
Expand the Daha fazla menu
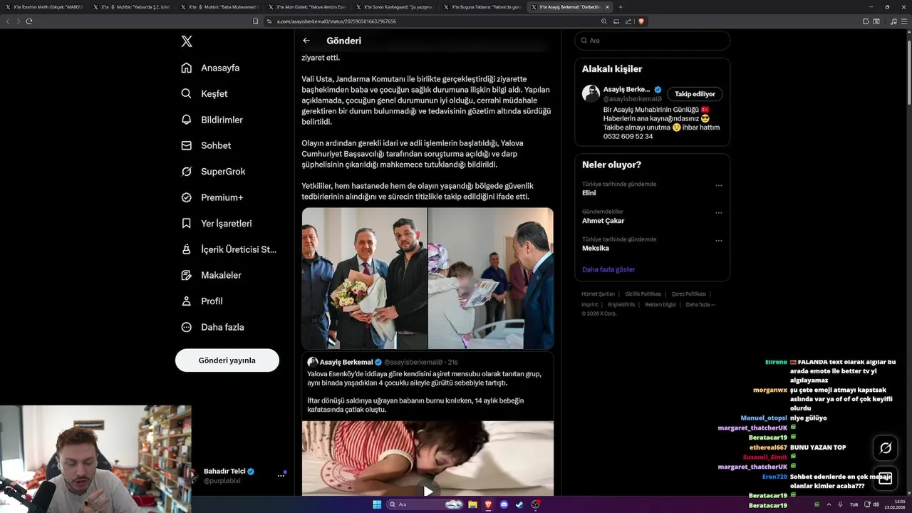click(212, 327)
